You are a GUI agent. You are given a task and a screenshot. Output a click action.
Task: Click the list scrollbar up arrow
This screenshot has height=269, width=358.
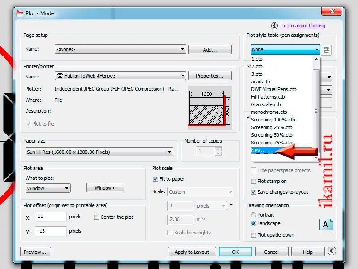click(316, 59)
